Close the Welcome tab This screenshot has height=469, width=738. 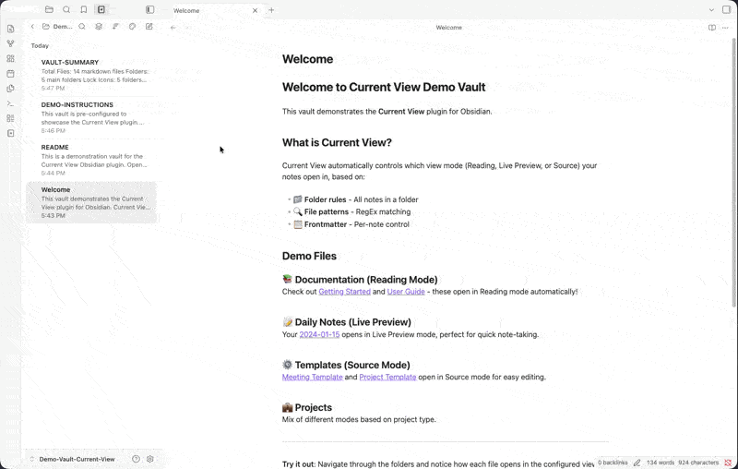[256, 10]
